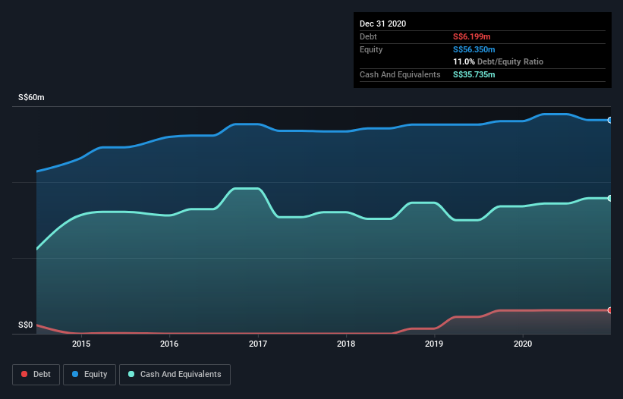Click the red Debt endpoint marker

[609, 310]
